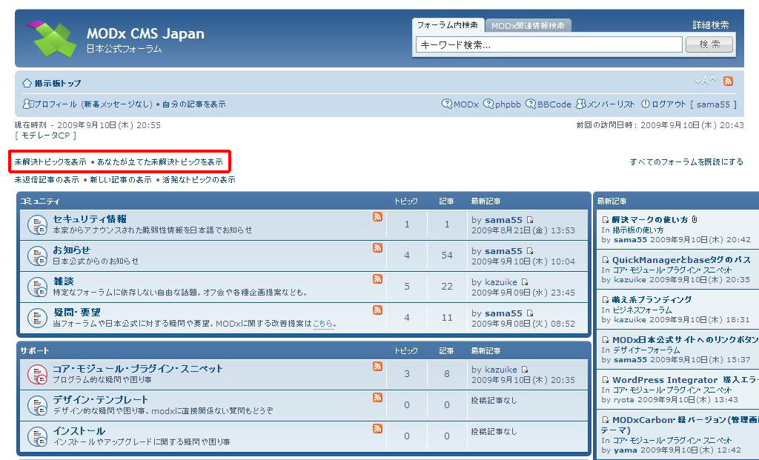759x460 pixels.
Task: Open the メンバーリスト page
Action: [606, 104]
